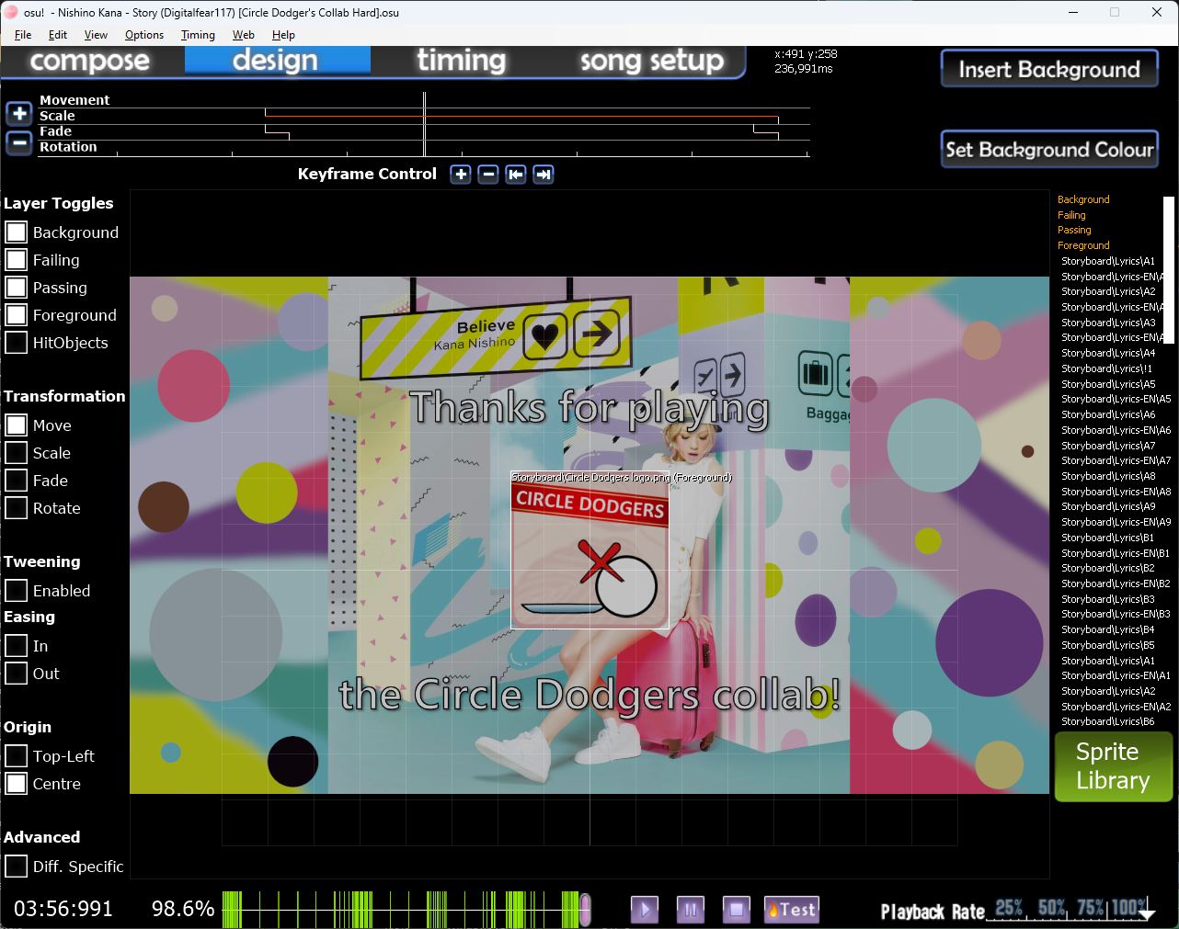Enable Tweening checkbox

click(17, 591)
